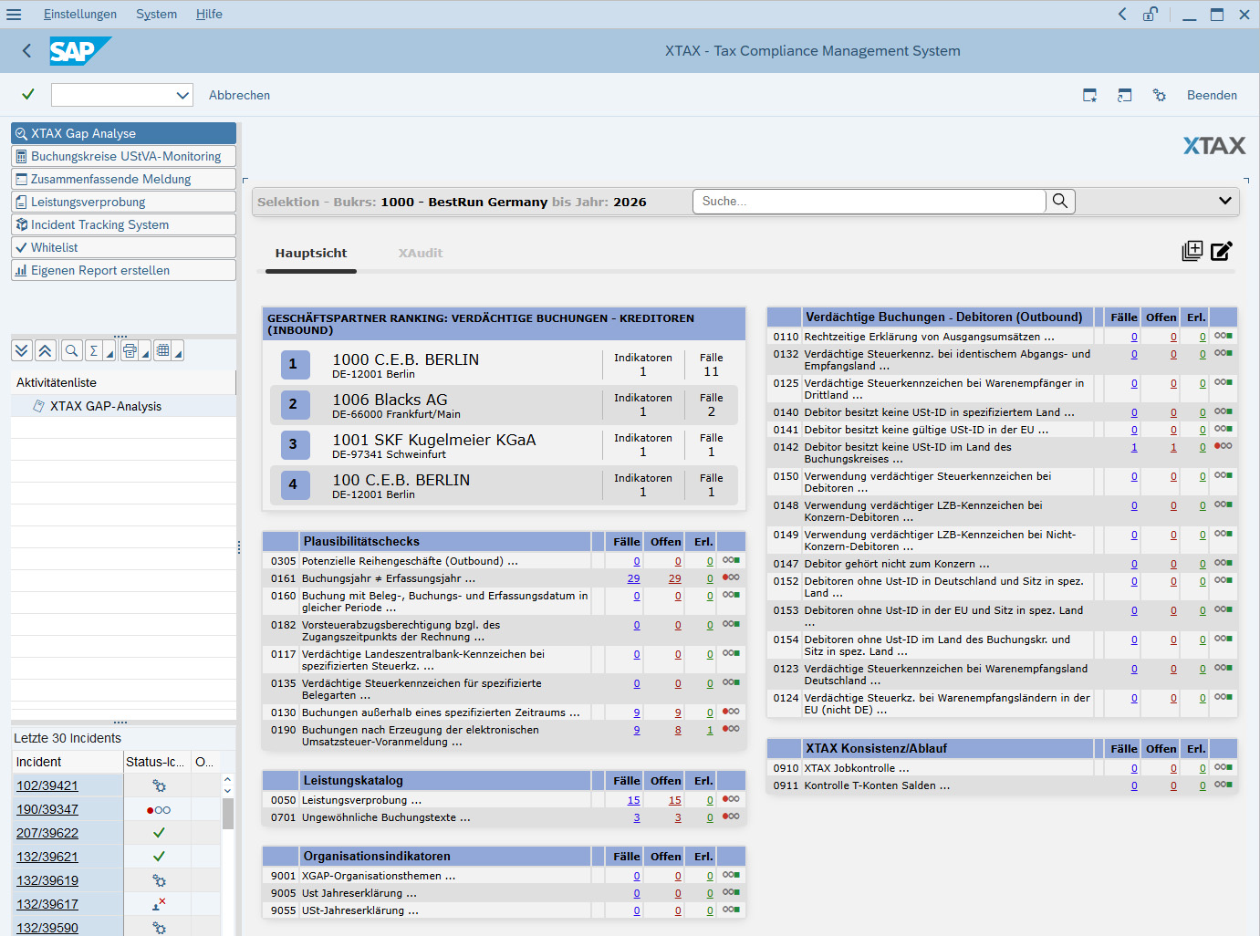Click in the Suche input field
This screenshot has width=1260, height=936.
[x=869, y=201]
